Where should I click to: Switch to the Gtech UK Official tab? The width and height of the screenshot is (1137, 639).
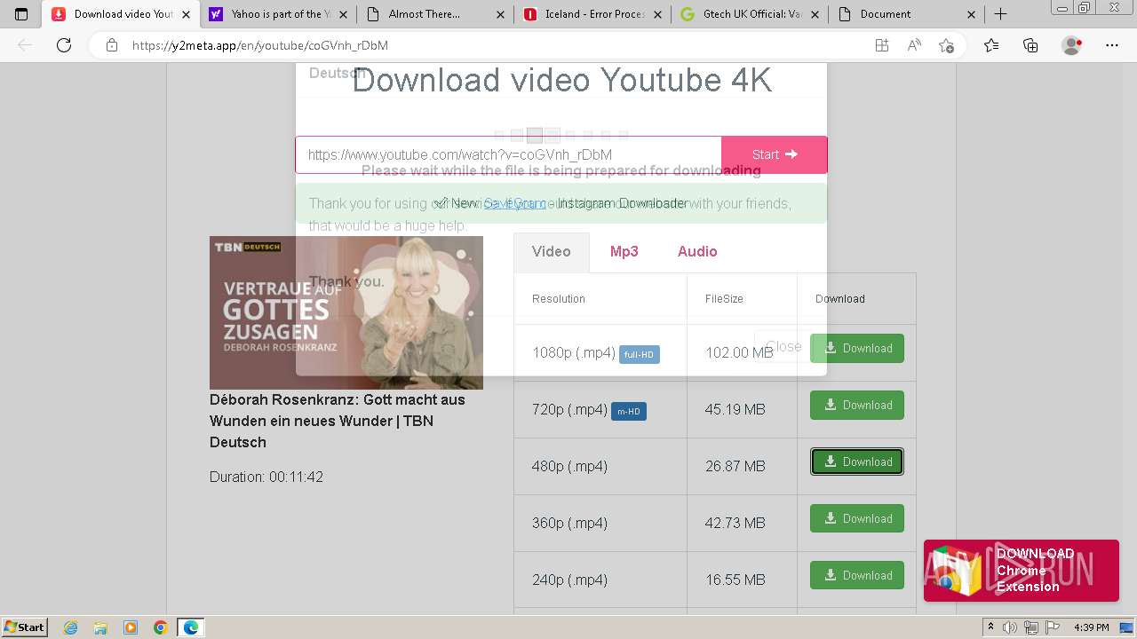(750, 14)
